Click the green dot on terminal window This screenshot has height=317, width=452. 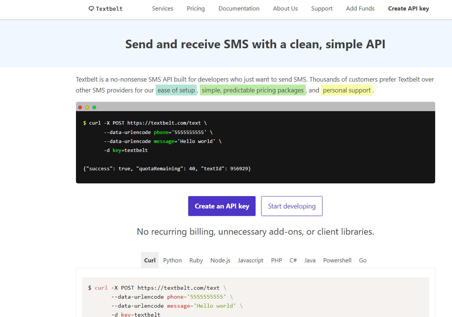pos(94,107)
